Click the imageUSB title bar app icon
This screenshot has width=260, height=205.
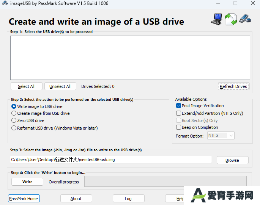click(5, 3)
